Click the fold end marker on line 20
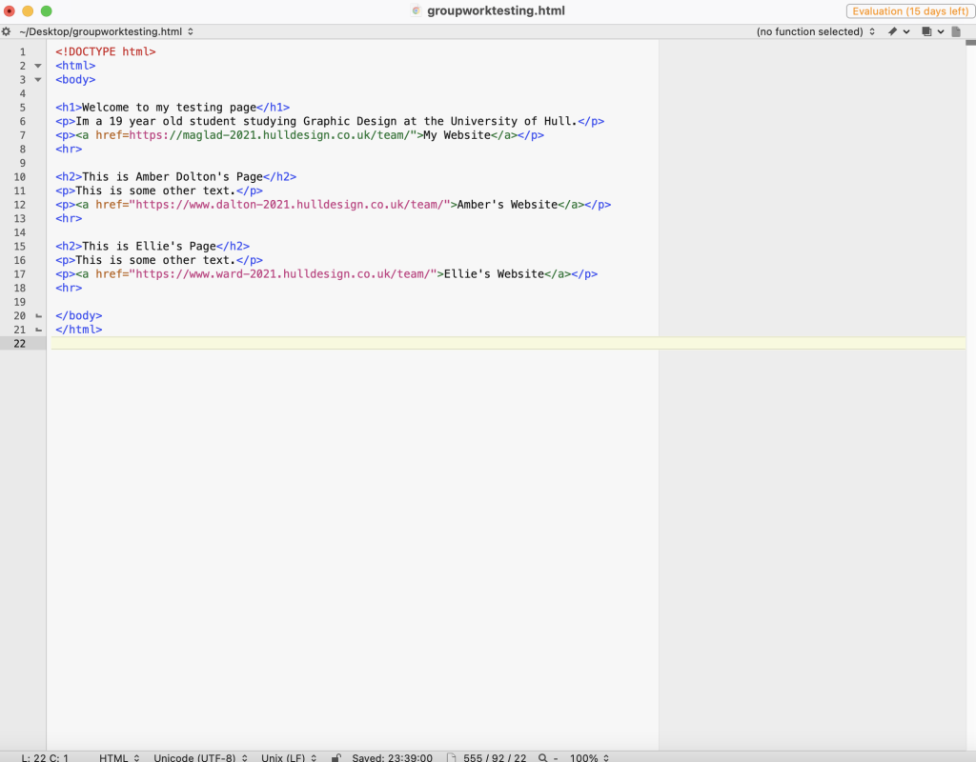Viewport: 976px width, 762px height. tap(38, 316)
